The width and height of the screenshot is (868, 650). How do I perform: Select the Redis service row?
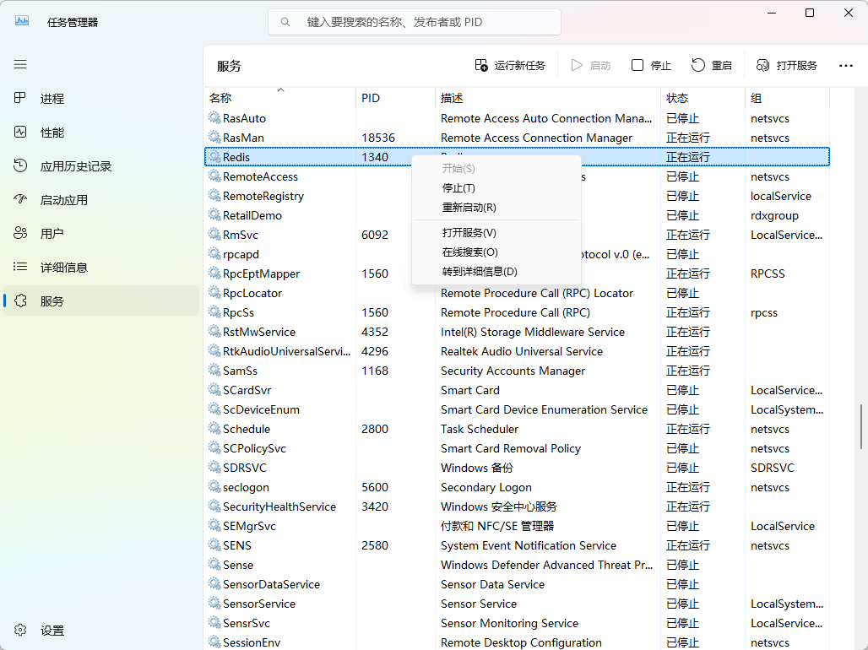(296, 156)
